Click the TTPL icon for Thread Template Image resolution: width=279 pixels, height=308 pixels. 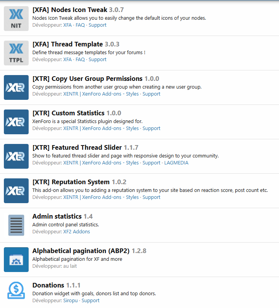(16, 53)
